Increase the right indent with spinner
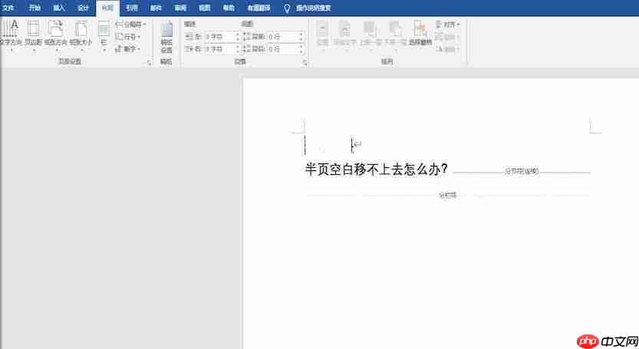This screenshot has width=639, height=349. click(238, 47)
